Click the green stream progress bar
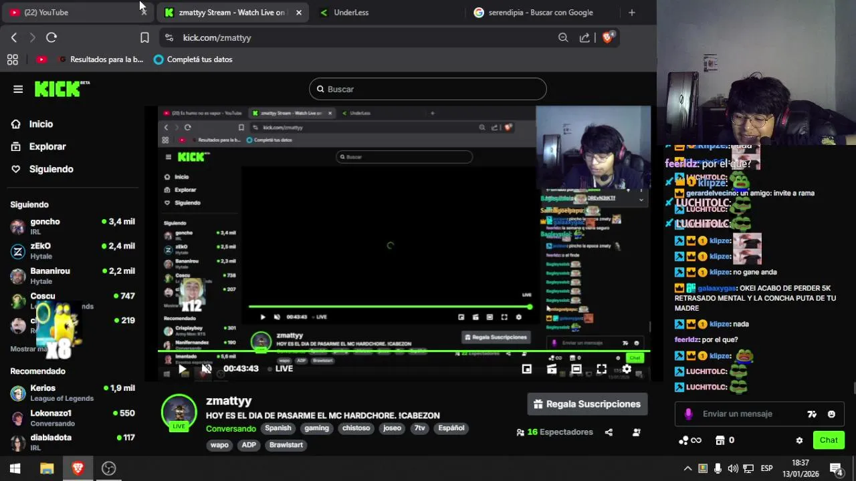Viewport: 856px width, 481px height. click(404, 351)
